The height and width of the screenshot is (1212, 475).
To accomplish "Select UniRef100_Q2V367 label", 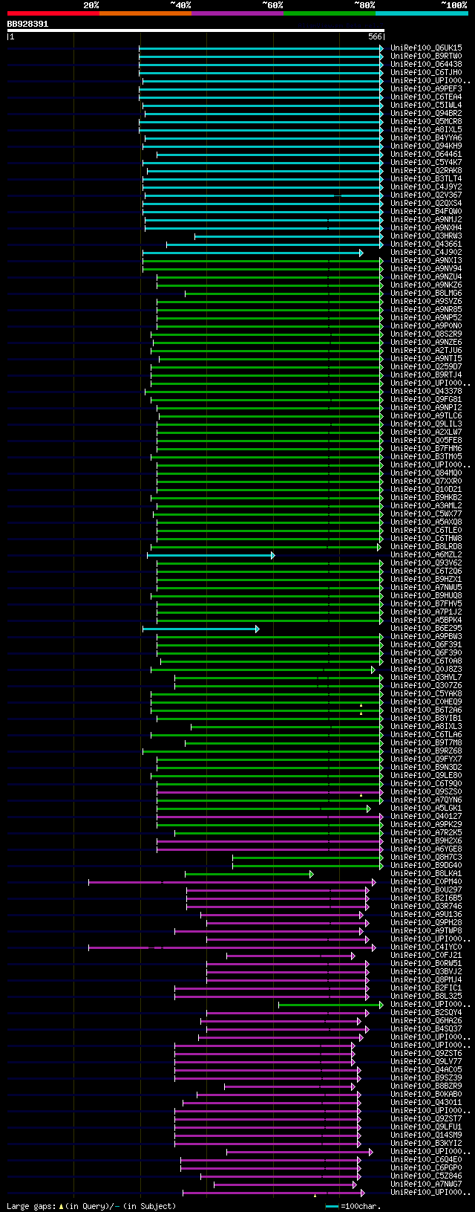I will point(426,195).
